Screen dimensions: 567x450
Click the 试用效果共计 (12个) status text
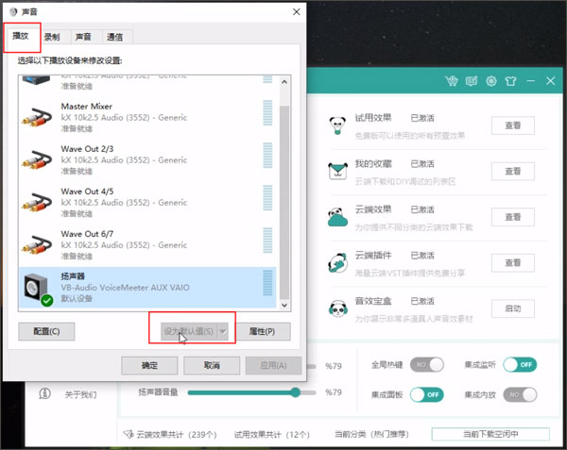point(272,434)
